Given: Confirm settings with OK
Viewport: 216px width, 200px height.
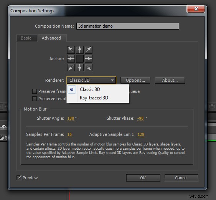Looking at the screenshot, I should coord(143,178).
